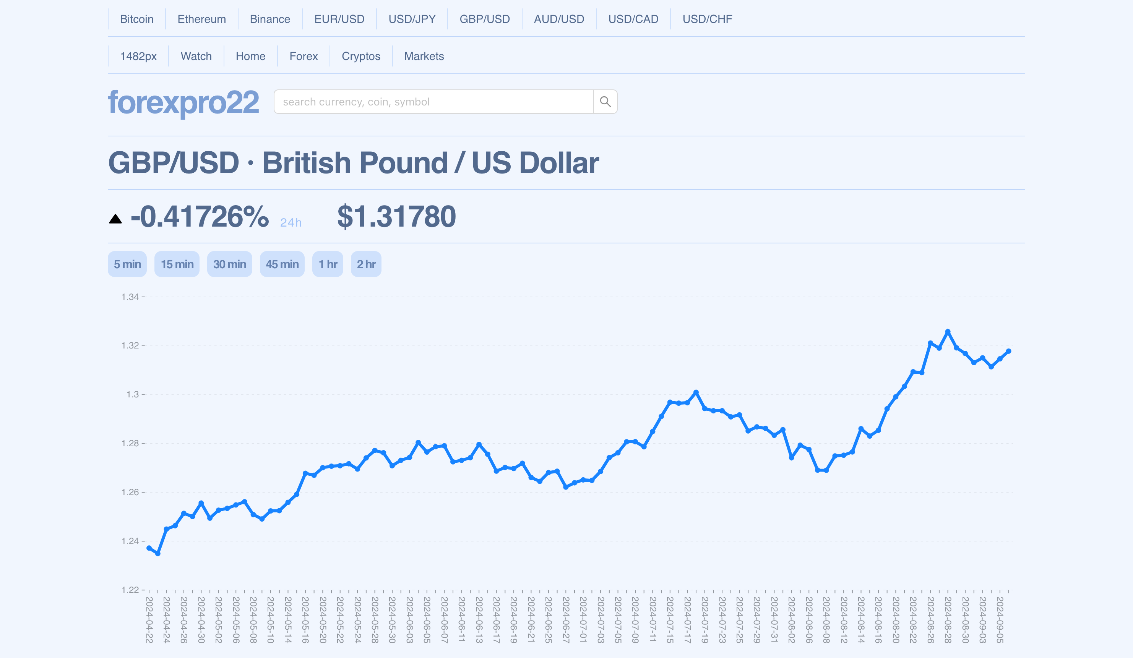This screenshot has width=1133, height=658.
Task: Type in the currency search field
Action: coord(433,102)
